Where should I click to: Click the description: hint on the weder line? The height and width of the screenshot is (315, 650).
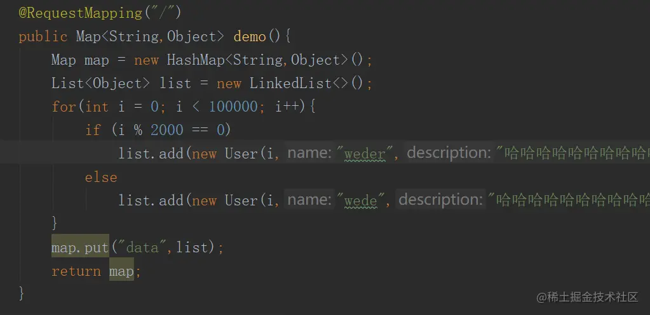449,153
